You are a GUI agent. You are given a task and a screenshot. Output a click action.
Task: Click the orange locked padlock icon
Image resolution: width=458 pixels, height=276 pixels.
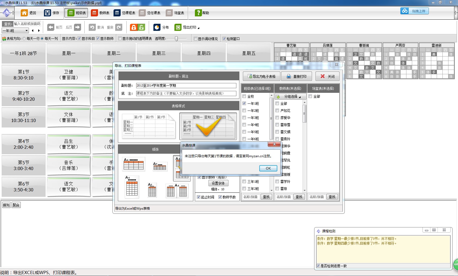pyautogui.click(x=133, y=27)
